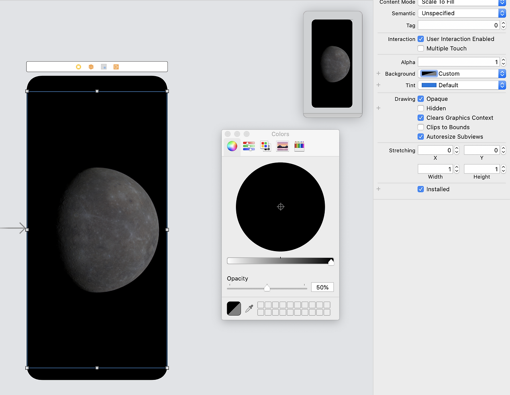Toggle Clips to Bounds checkbox
Screen dimensions: 510x395
421,127
